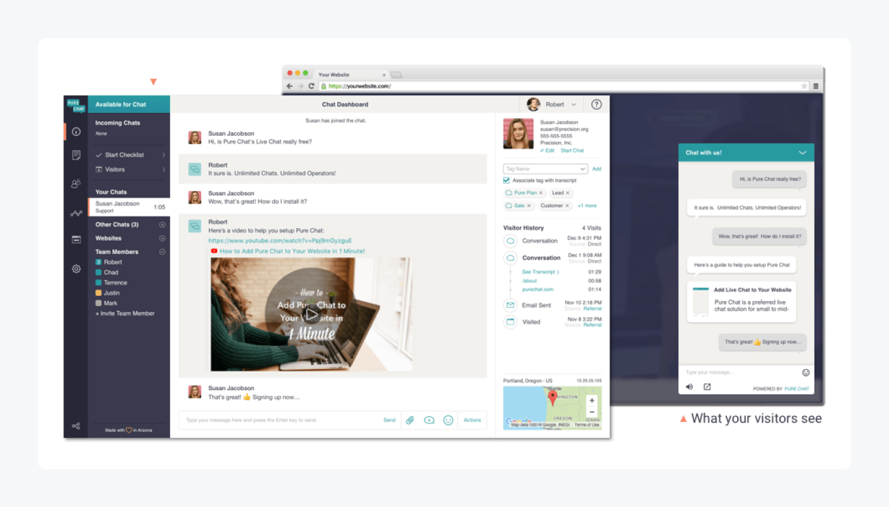Viewport: 889px width, 507px height.
Task: Go forward in the browser window
Action: point(300,86)
